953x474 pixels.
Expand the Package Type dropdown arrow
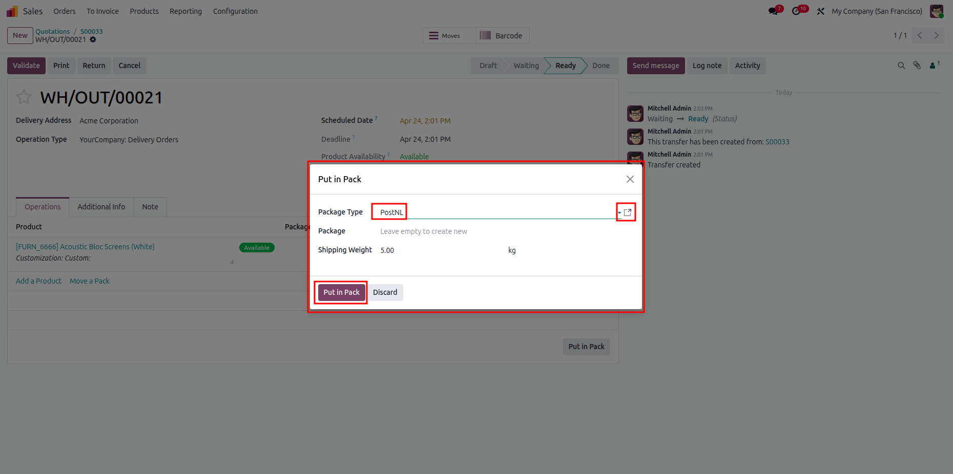click(619, 212)
